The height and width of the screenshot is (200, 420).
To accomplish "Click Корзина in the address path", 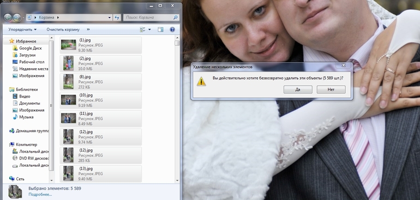I will [x=46, y=17].
